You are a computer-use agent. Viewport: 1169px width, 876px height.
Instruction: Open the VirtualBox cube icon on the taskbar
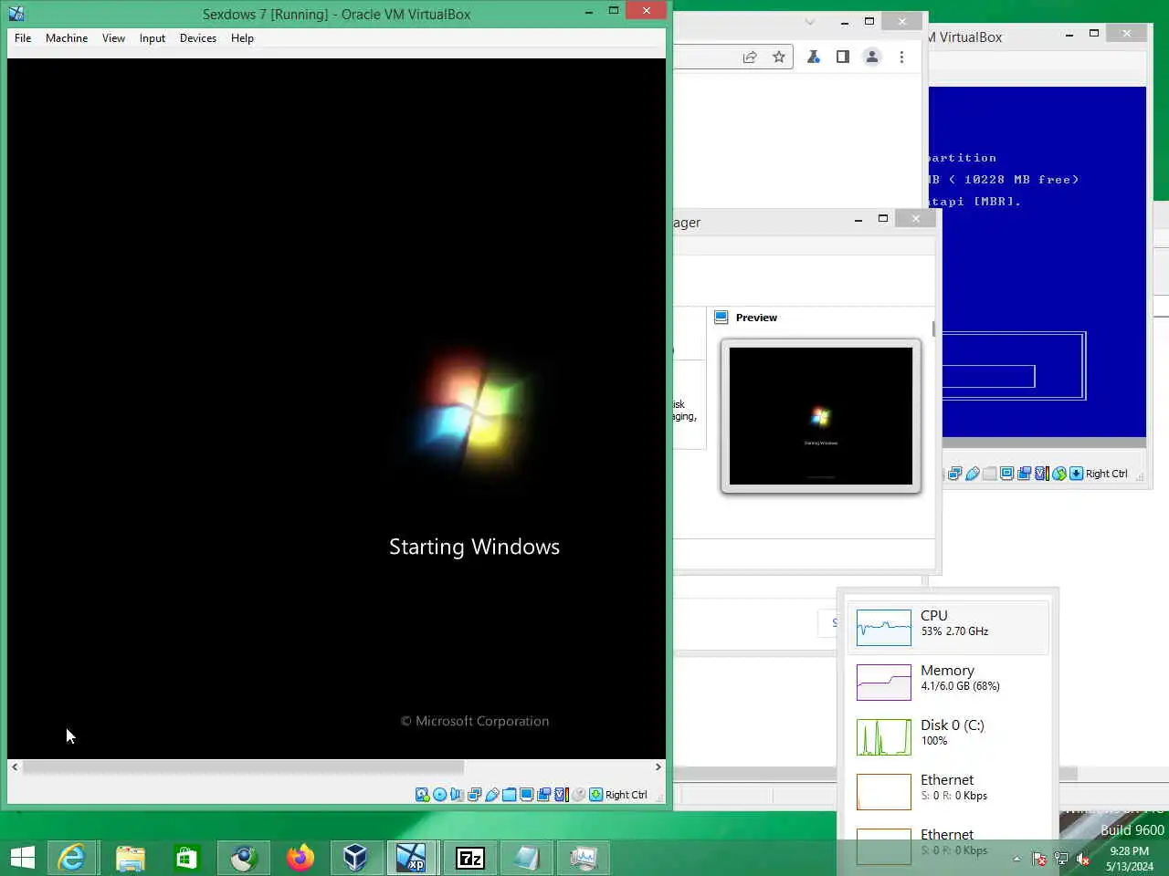355,858
